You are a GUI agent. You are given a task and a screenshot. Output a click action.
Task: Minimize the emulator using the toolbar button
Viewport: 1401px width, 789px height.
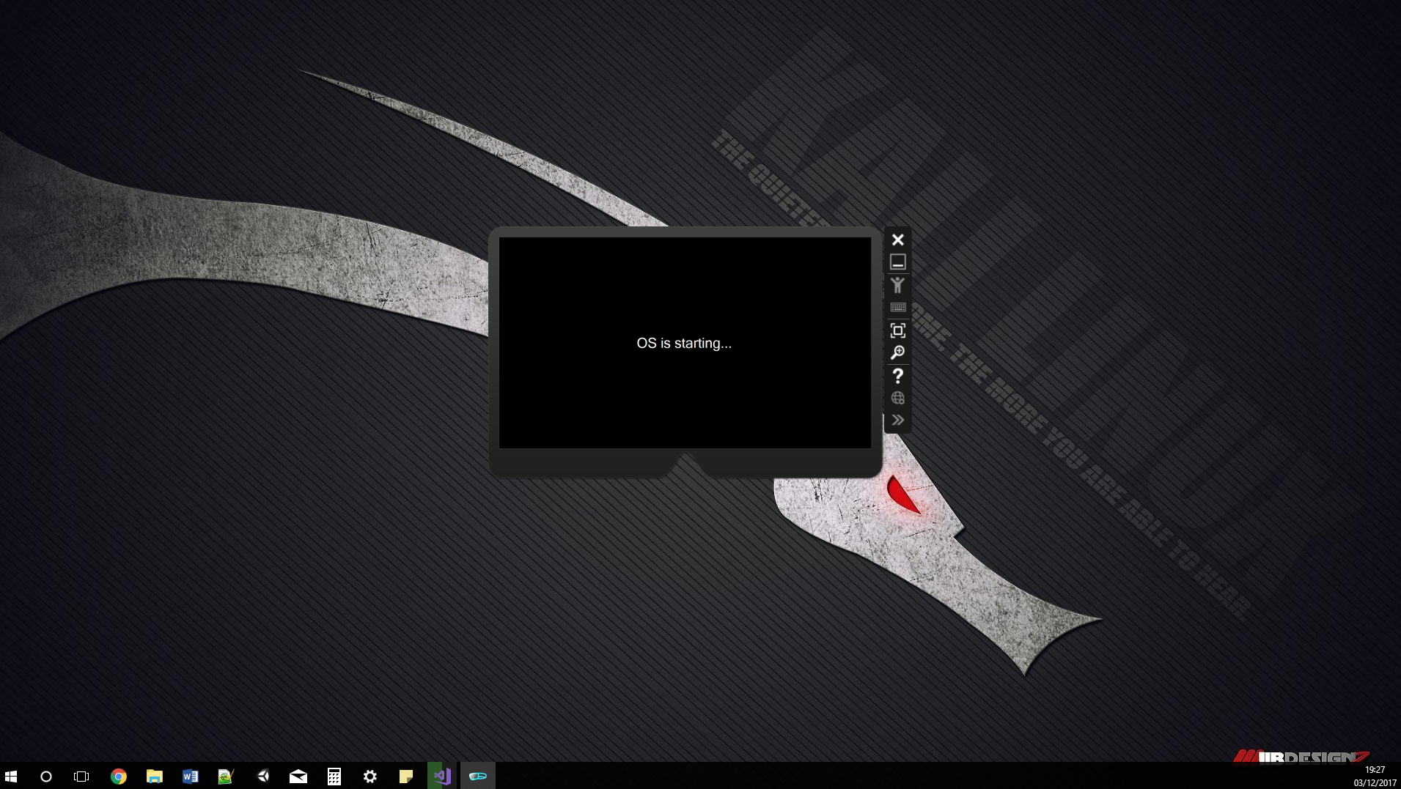897,262
